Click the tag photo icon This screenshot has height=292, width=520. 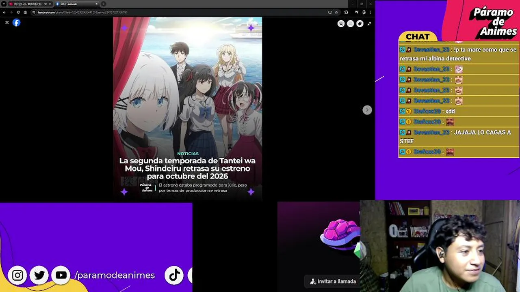[360, 24]
